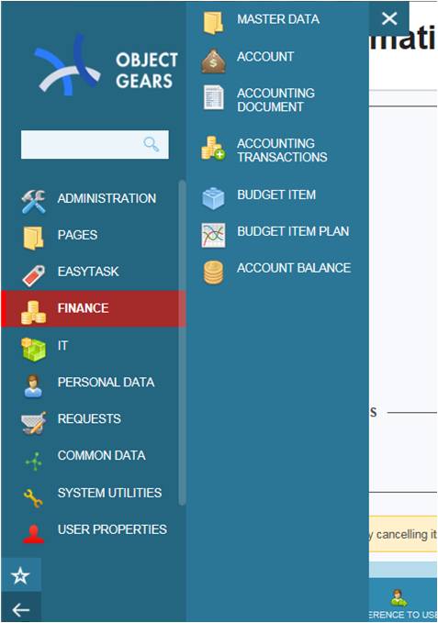Select the Finance menu item
Screen dimensions: 438x623
point(94,308)
